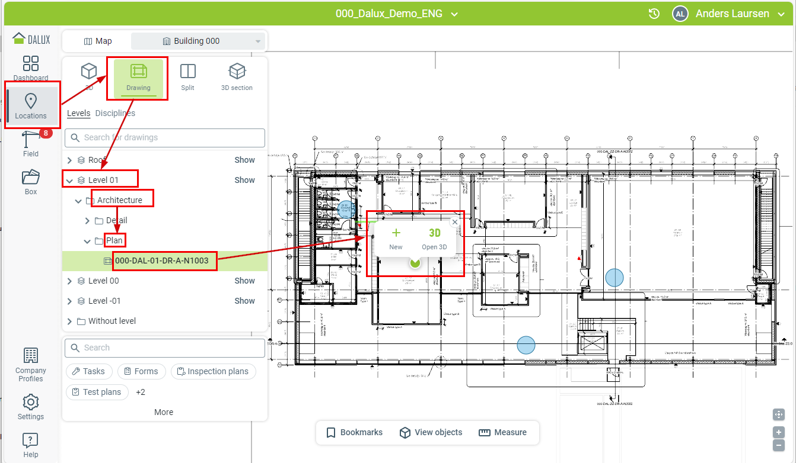796x463 pixels.
Task: Expand the Detail folder
Action: 87,221
